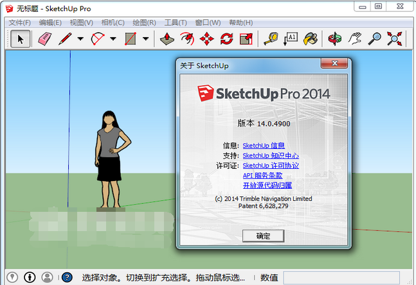The width and height of the screenshot is (416, 285).
Task: Click the 确定 button
Action: [x=264, y=236]
